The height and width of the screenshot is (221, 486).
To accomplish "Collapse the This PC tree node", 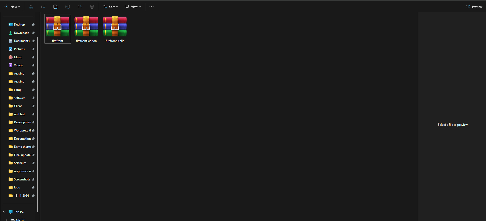I will pyautogui.click(x=4, y=212).
